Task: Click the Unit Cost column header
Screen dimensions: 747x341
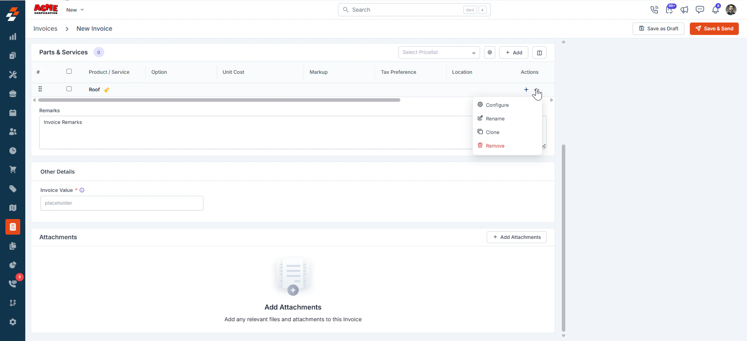Action: (x=233, y=72)
